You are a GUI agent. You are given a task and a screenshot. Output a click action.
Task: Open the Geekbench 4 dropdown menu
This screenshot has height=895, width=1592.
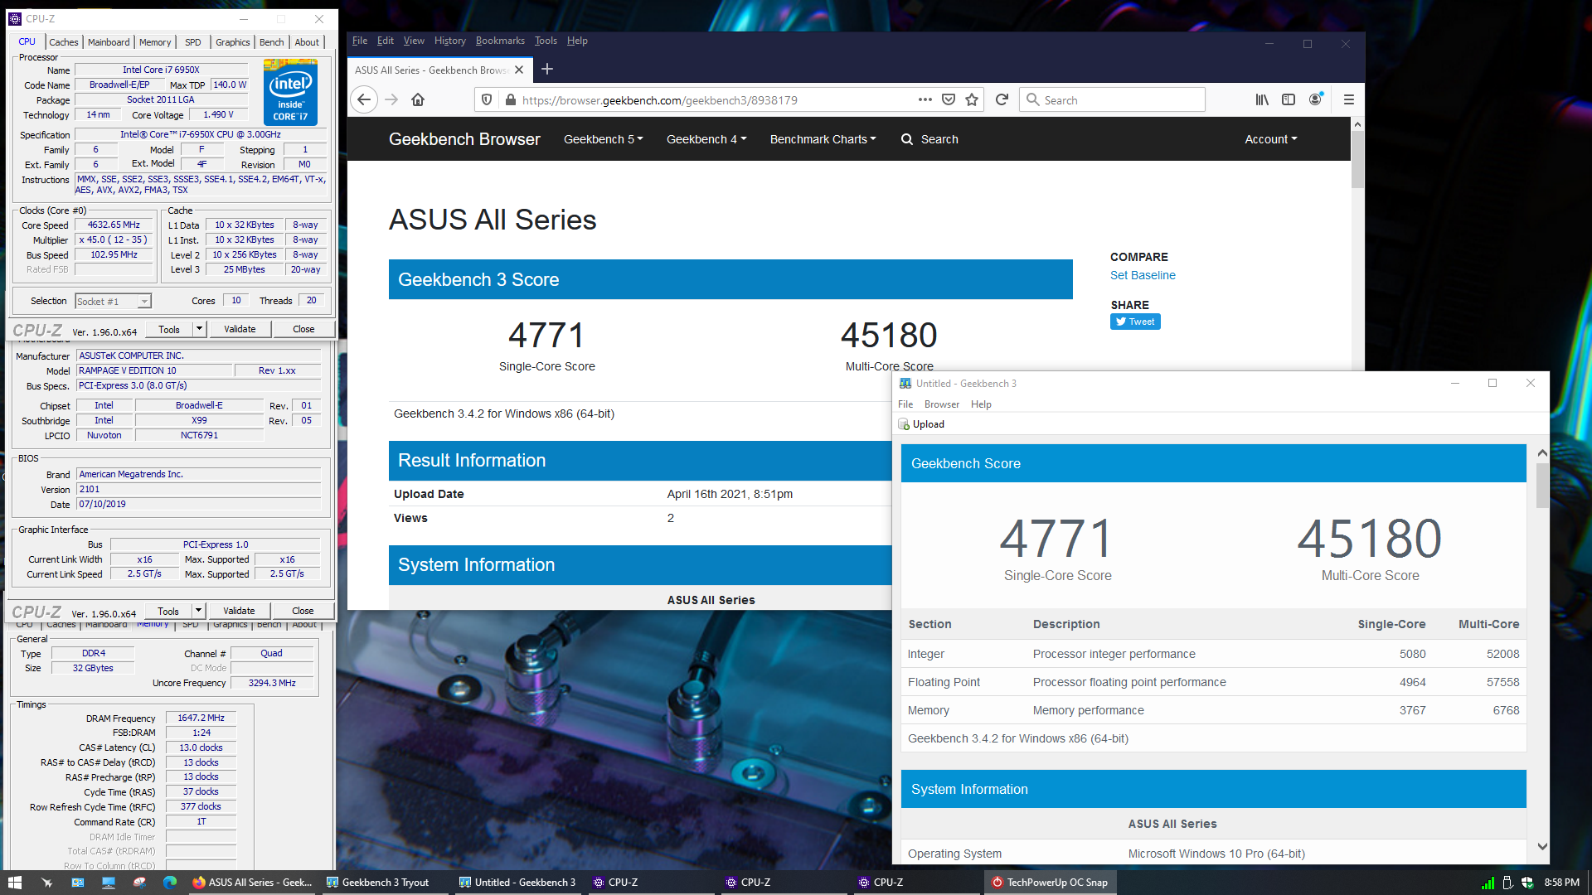(706, 139)
